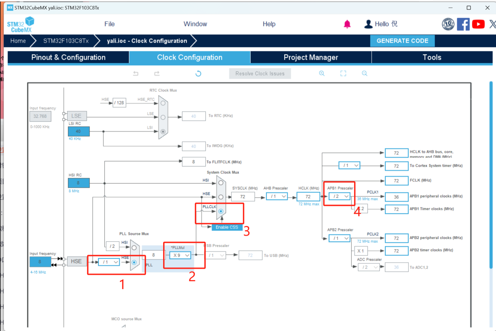The width and height of the screenshot is (496, 331).
Task: Open the USB Prescaler dropdown
Action: (216, 255)
